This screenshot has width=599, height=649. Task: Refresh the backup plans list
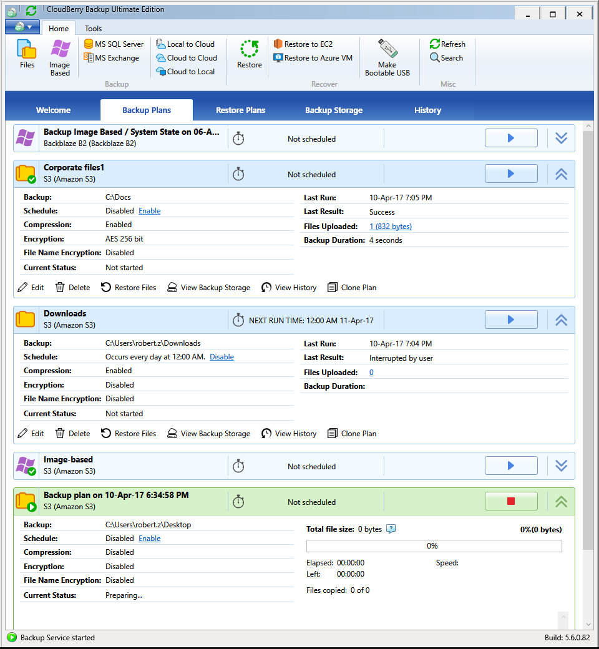(447, 44)
